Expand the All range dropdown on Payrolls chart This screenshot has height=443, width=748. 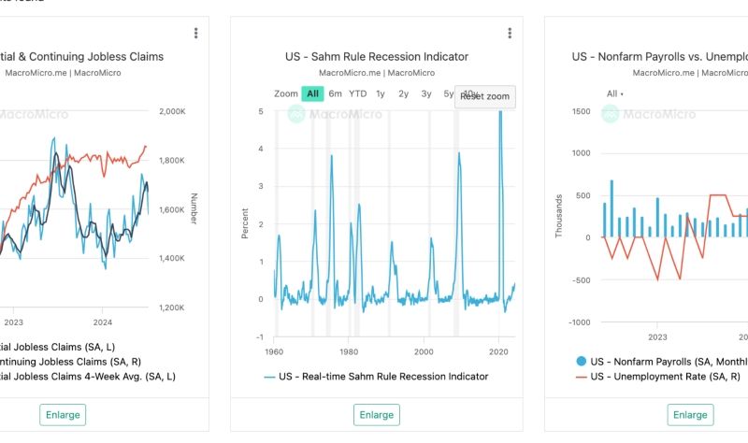(615, 93)
